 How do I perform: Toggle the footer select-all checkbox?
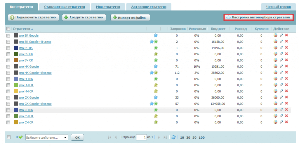[8, 137]
